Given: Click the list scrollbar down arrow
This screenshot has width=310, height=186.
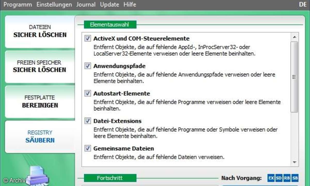Looking at the screenshot, I should [294, 162].
